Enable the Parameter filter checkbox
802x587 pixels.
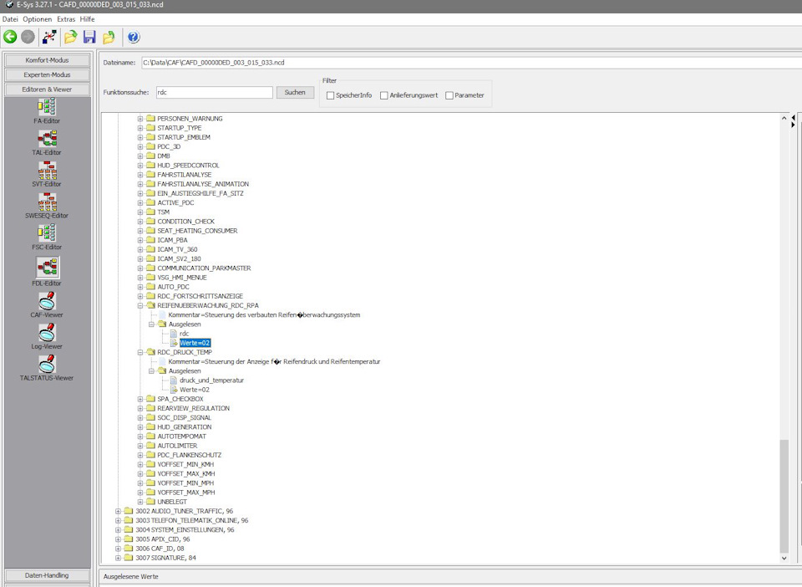pyautogui.click(x=449, y=95)
